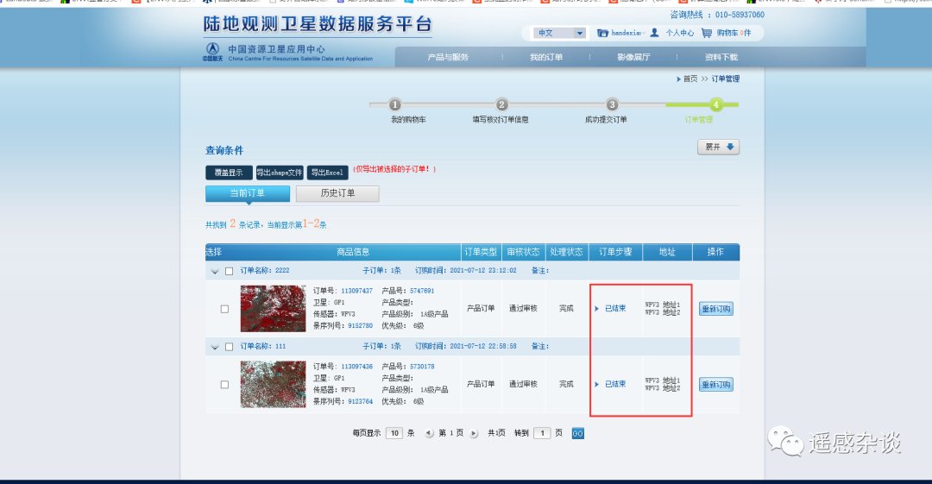Click the 订单管理 breadcrumb link
The height and width of the screenshot is (484, 932).
(x=725, y=79)
